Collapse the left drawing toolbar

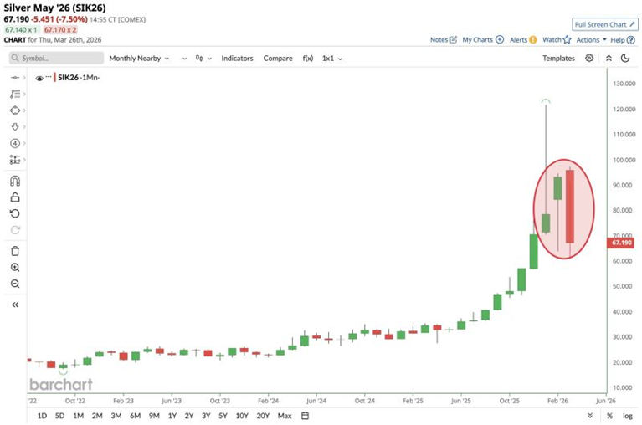15,305
